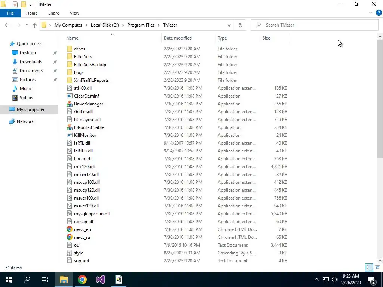Expand the Local Disk (C:) breadcrumb chevron
This screenshot has height=287, width=383.
[123, 25]
